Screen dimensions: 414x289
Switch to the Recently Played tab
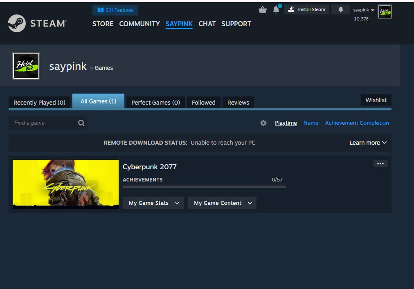pyautogui.click(x=39, y=103)
